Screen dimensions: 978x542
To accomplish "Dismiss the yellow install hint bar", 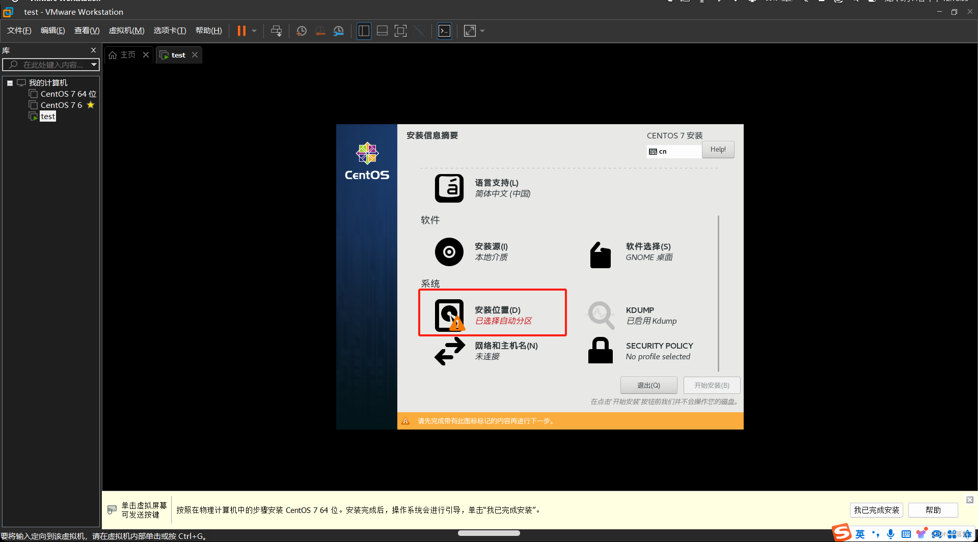I will click(969, 500).
